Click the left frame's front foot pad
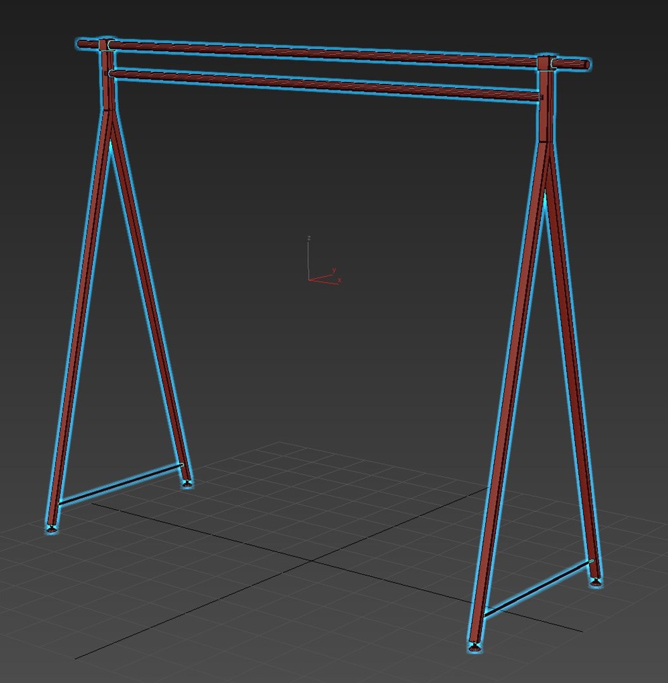This screenshot has height=683, width=668. pos(51,529)
